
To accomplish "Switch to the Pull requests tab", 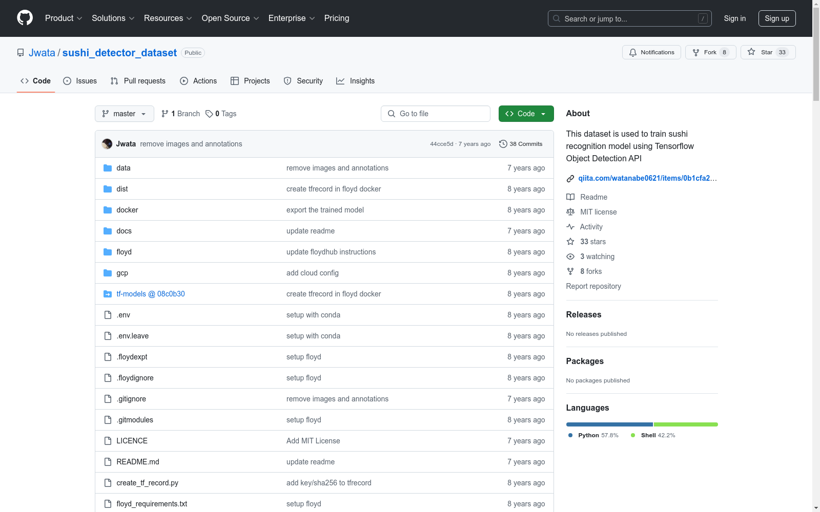I will [x=138, y=81].
